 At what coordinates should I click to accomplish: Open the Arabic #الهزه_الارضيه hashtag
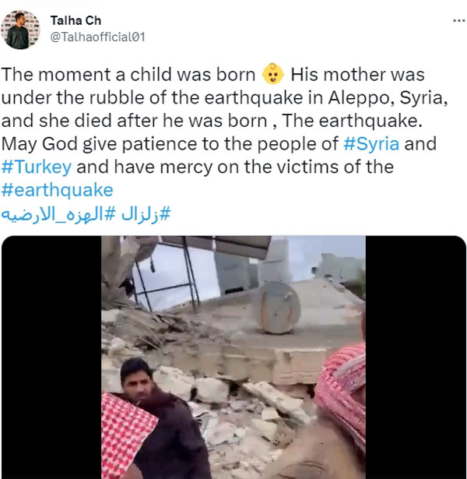pyautogui.click(x=58, y=213)
